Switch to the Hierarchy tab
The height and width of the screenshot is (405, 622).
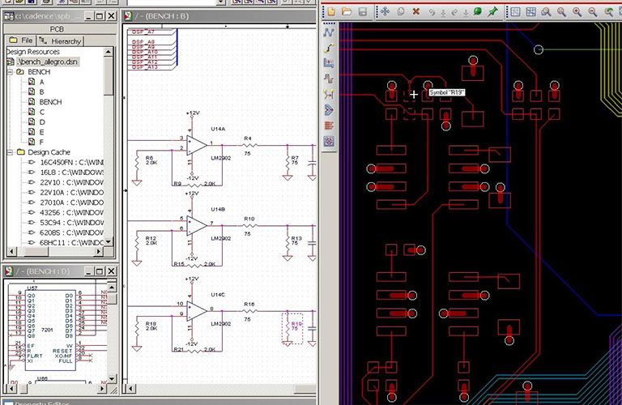click(60, 40)
